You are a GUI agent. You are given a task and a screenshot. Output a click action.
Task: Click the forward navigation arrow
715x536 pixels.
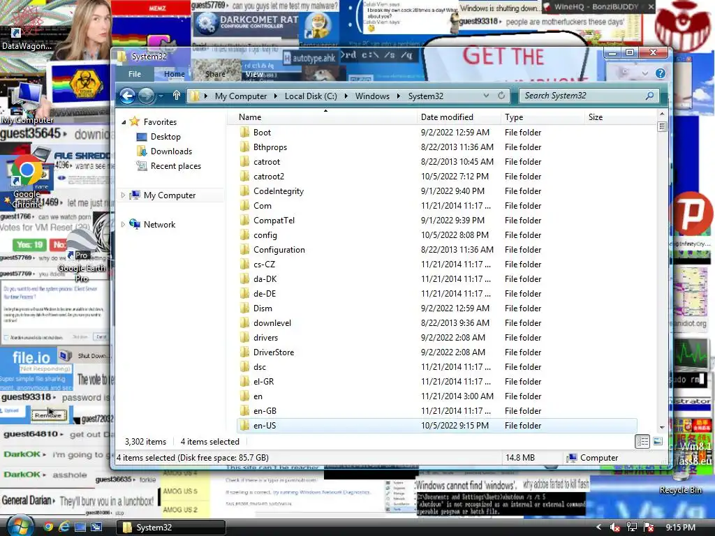pos(147,96)
